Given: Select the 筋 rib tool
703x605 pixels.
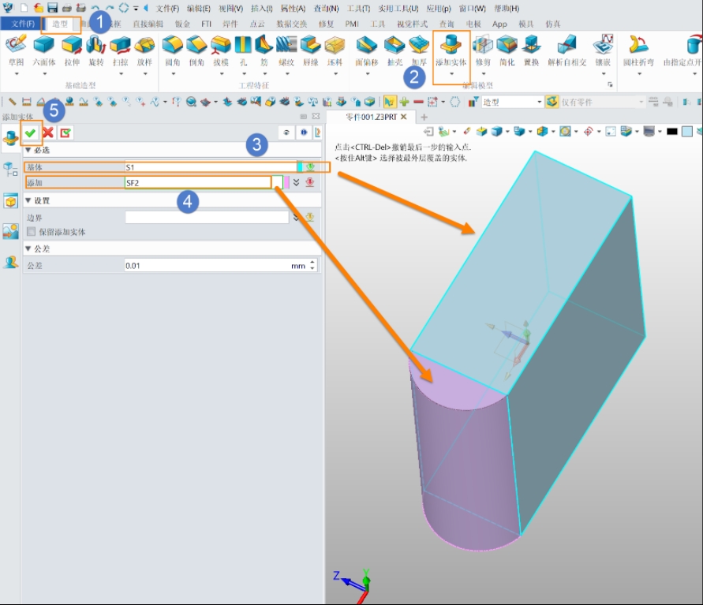Looking at the screenshot, I should tap(264, 50).
